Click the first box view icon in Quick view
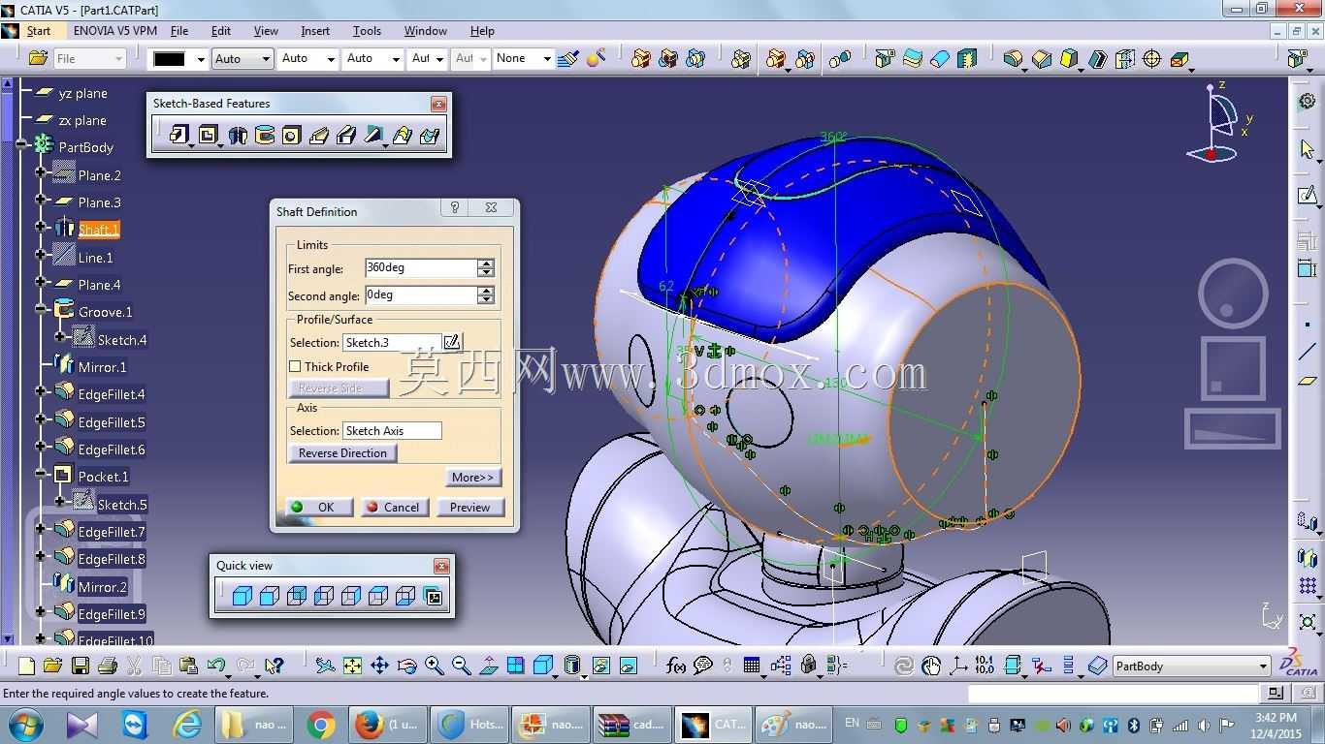 click(242, 597)
